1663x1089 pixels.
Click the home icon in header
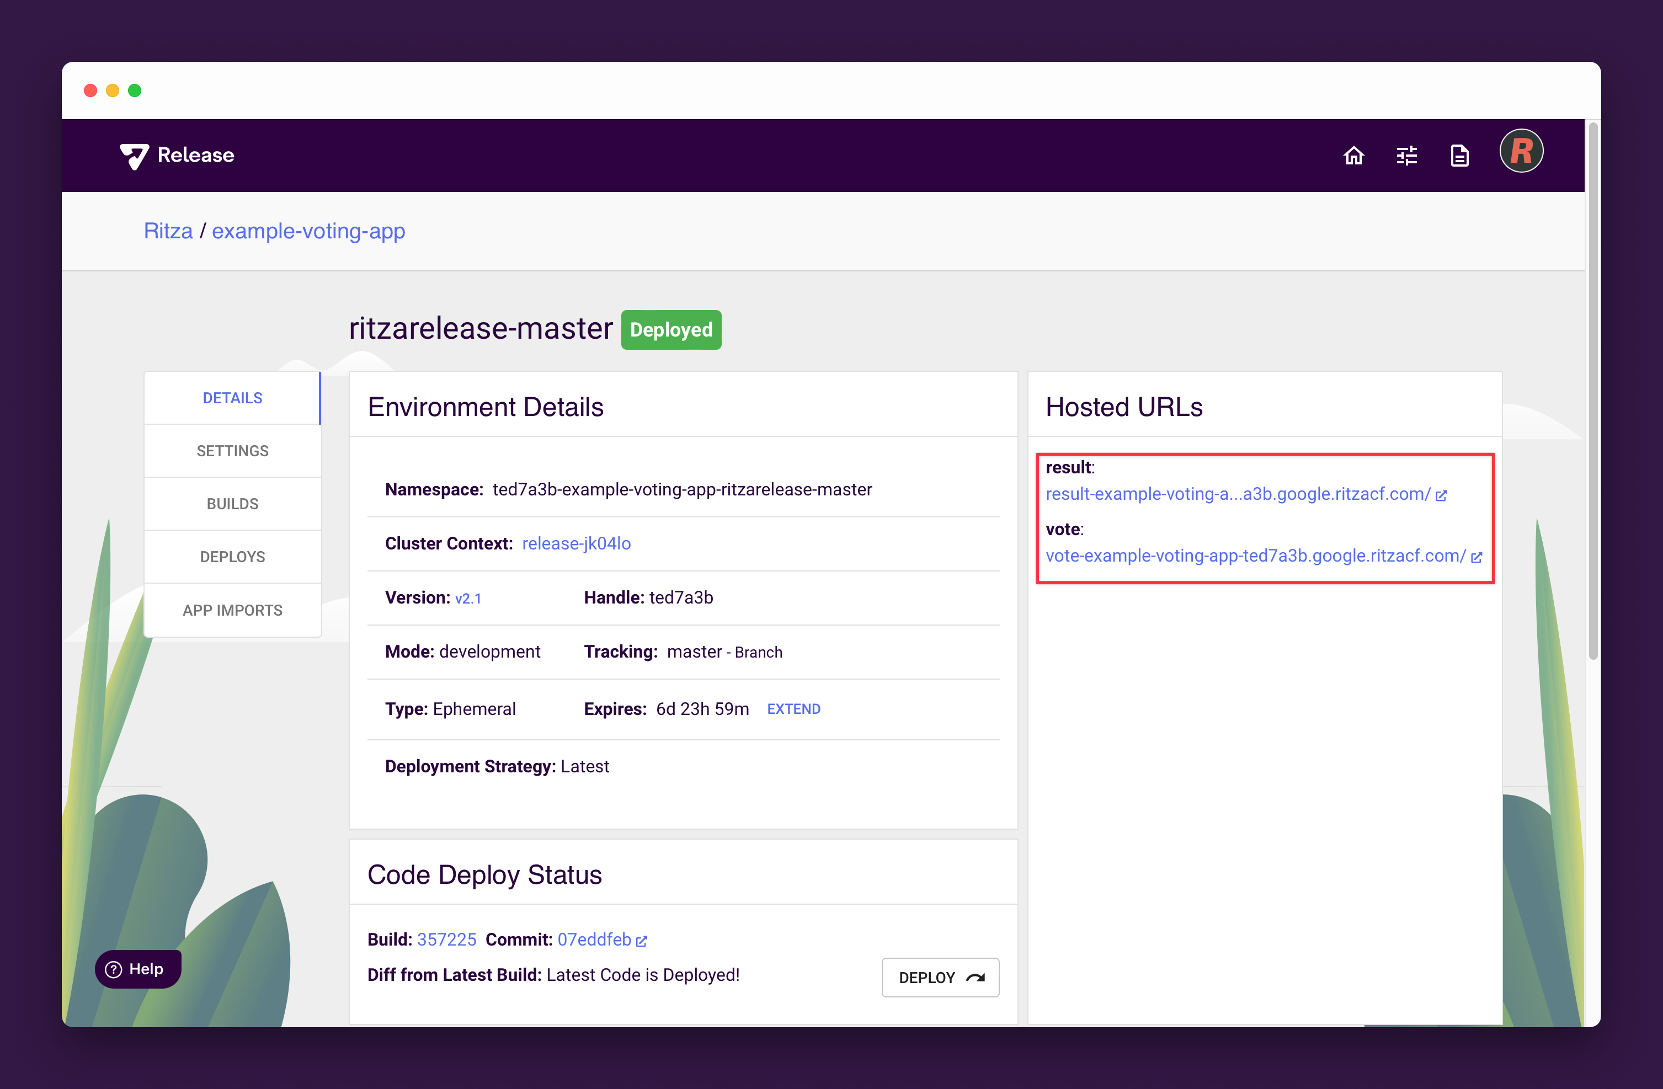[x=1353, y=155]
